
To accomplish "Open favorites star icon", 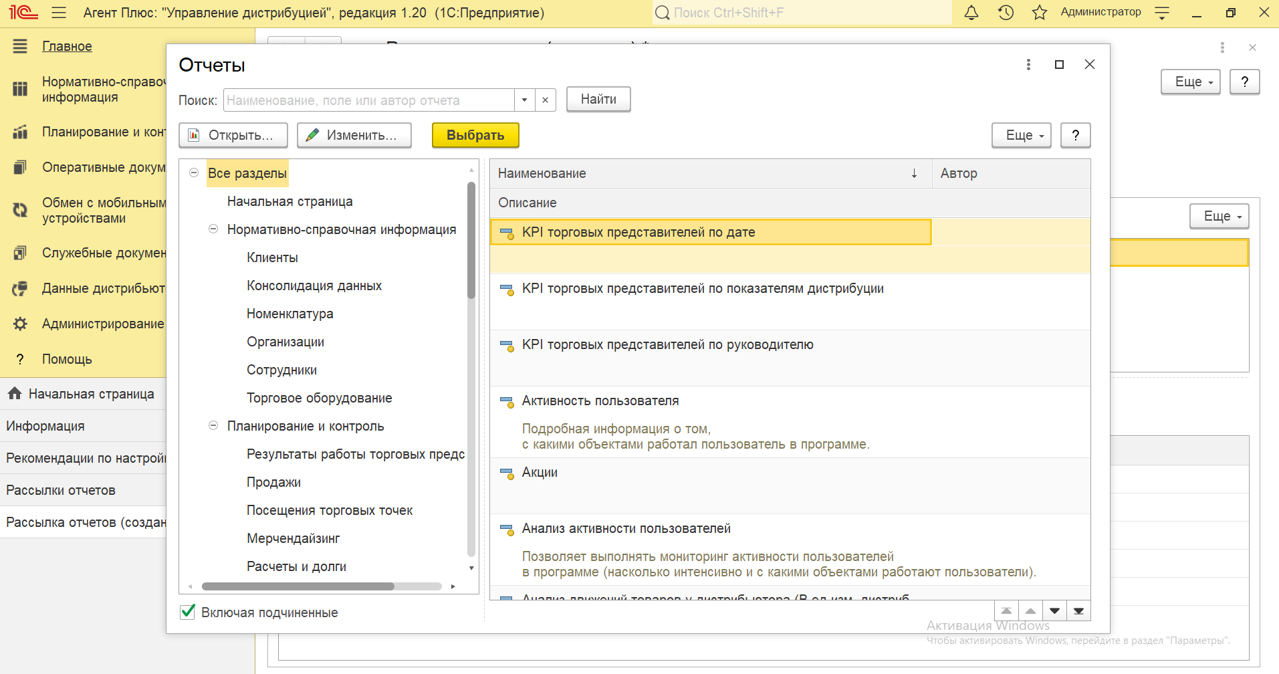I will (1040, 13).
